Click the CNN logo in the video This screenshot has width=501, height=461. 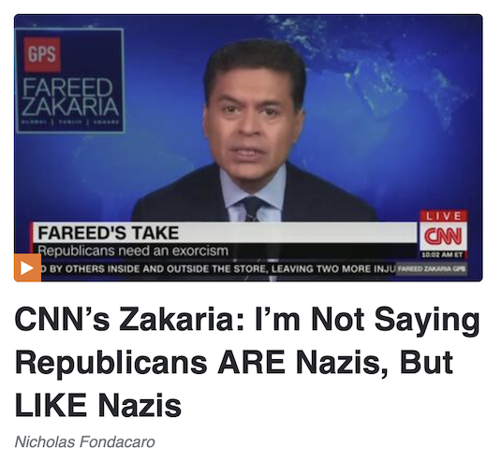(x=443, y=237)
